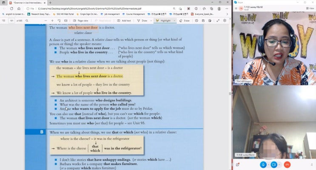Click the PDF vertical scrollbar
316x170 pixels.
230,93
